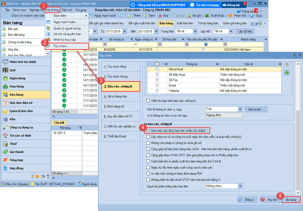Screen dimensions: 303x211
Task: Click the Xuất khẩu export icon in toolbar
Action: point(207,16)
